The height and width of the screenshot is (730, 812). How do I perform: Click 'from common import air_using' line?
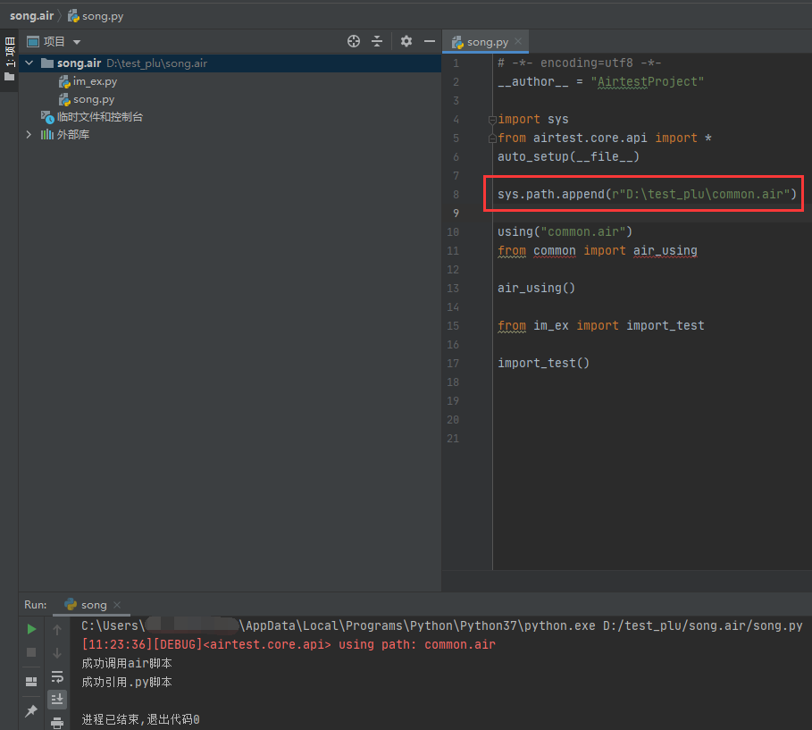point(597,251)
